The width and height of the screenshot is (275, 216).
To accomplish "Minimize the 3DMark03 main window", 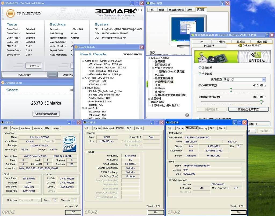I will [132, 3].
